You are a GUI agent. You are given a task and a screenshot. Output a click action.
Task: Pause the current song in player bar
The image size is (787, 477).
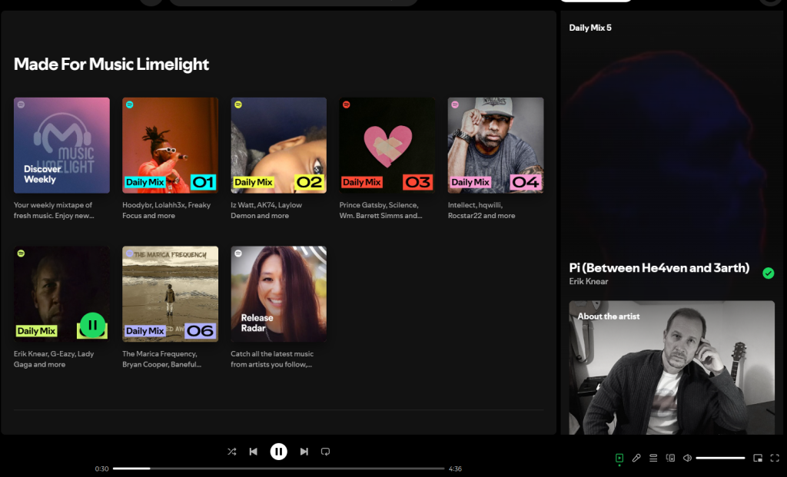(x=278, y=452)
